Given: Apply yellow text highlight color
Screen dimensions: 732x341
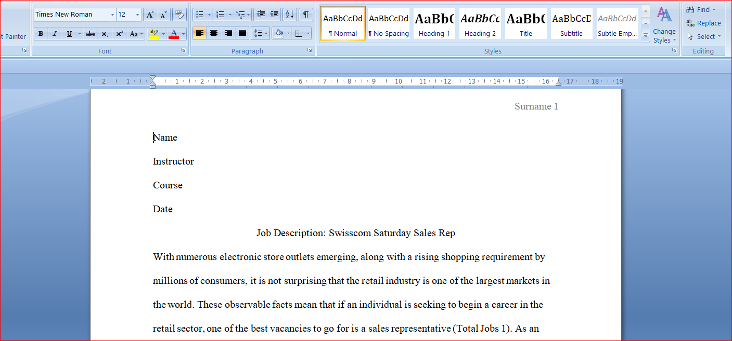Looking at the screenshot, I should coord(153,34).
